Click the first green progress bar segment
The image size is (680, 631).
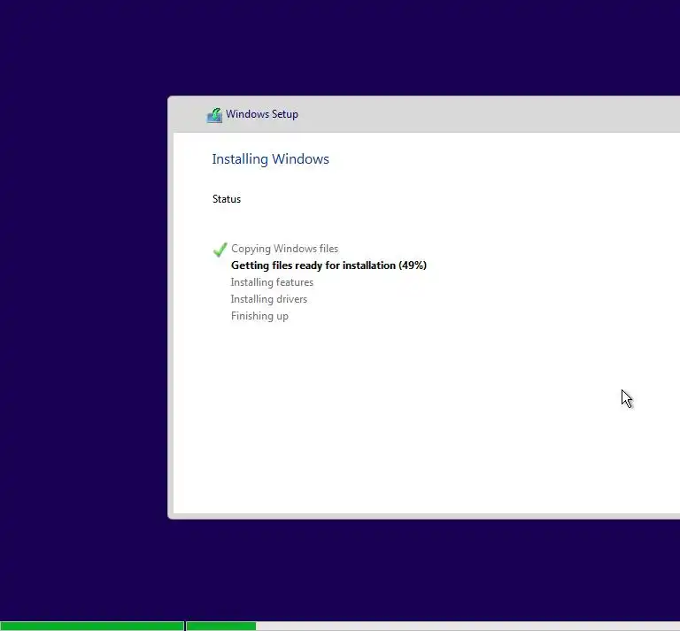92,627
